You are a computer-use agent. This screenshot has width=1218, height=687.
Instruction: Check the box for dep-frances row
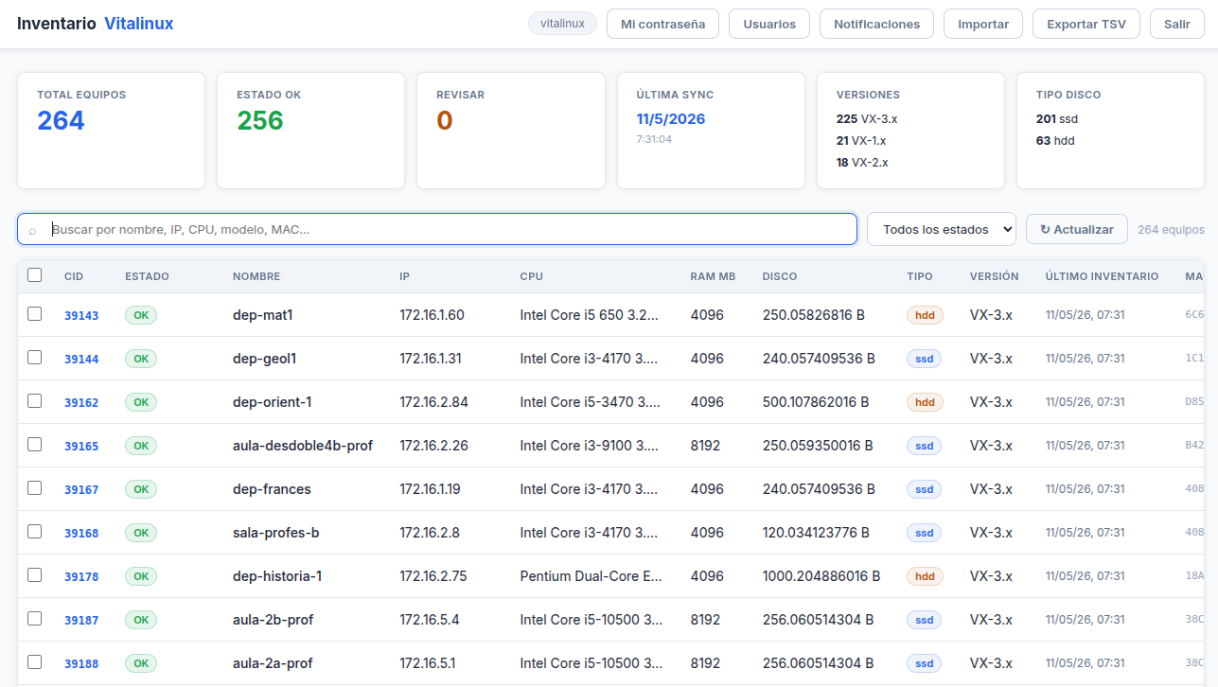pyautogui.click(x=35, y=488)
